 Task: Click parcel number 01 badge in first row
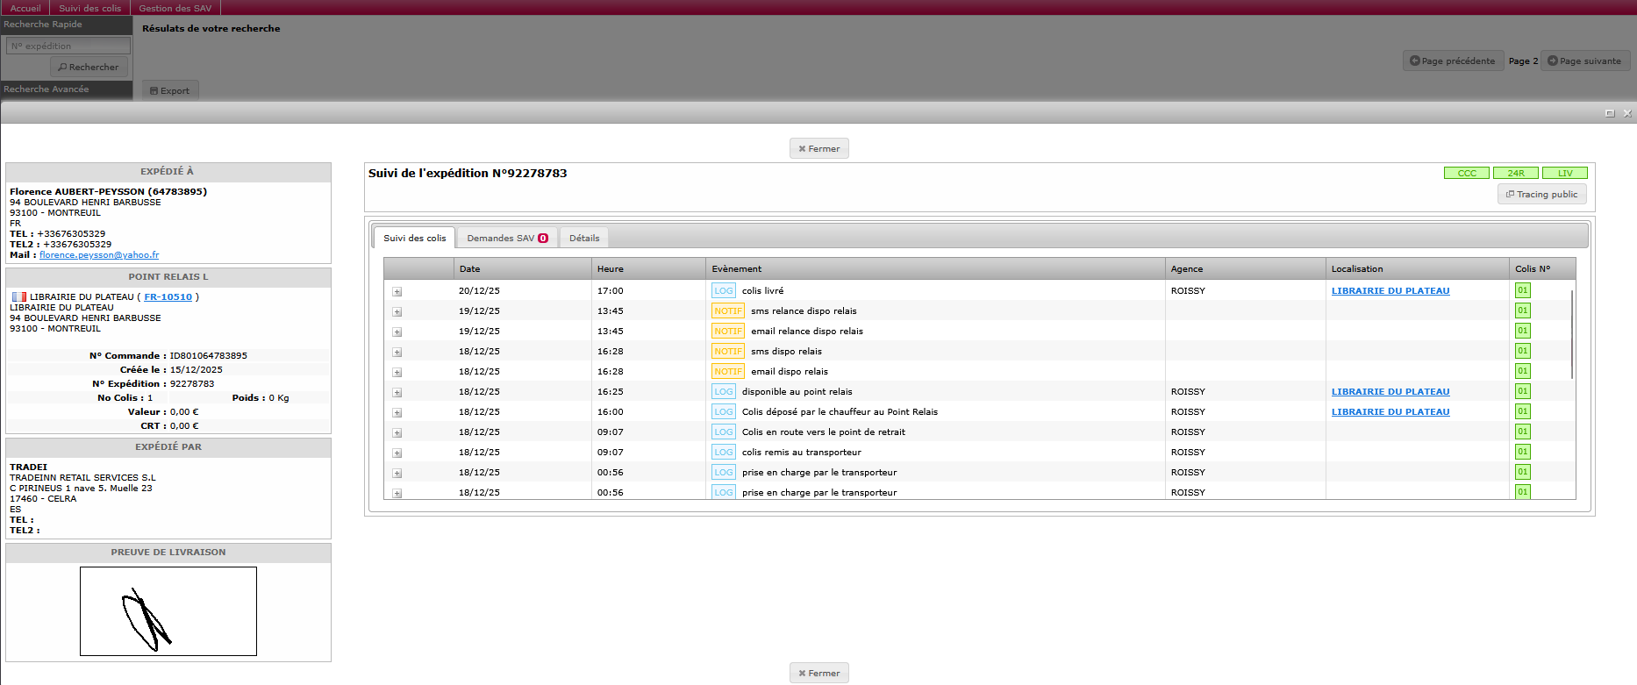pyautogui.click(x=1522, y=291)
